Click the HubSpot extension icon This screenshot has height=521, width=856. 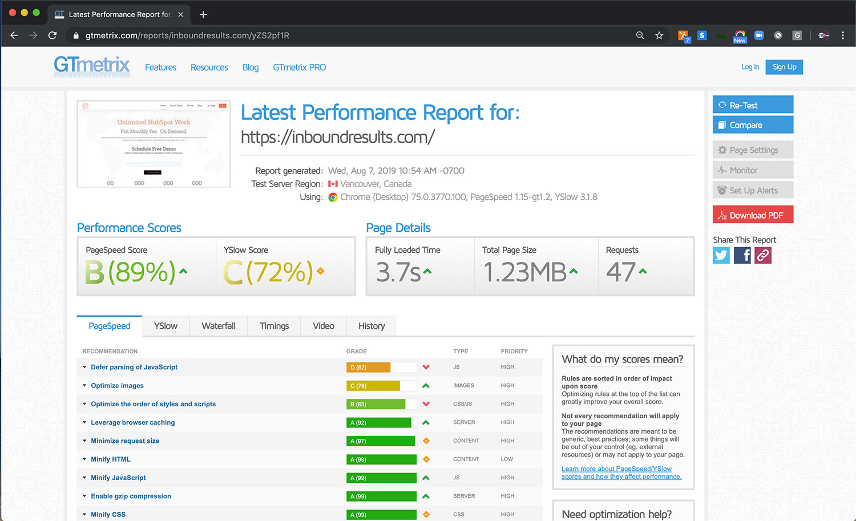[x=683, y=35]
